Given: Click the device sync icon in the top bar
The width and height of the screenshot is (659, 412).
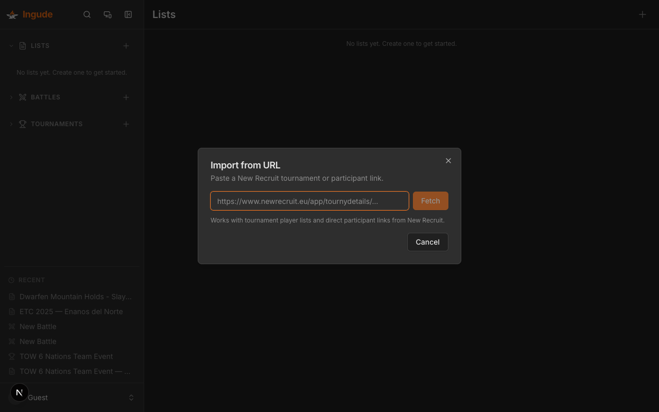Looking at the screenshot, I should click(x=108, y=14).
